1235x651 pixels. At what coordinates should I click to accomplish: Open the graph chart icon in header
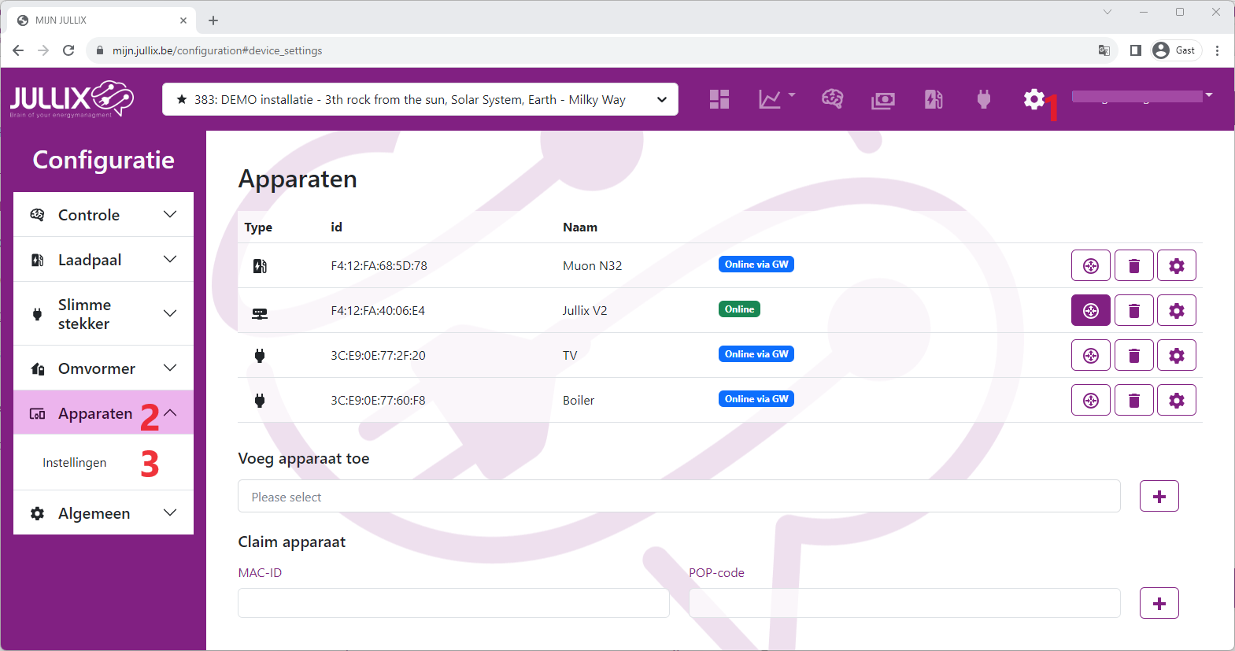click(x=770, y=99)
